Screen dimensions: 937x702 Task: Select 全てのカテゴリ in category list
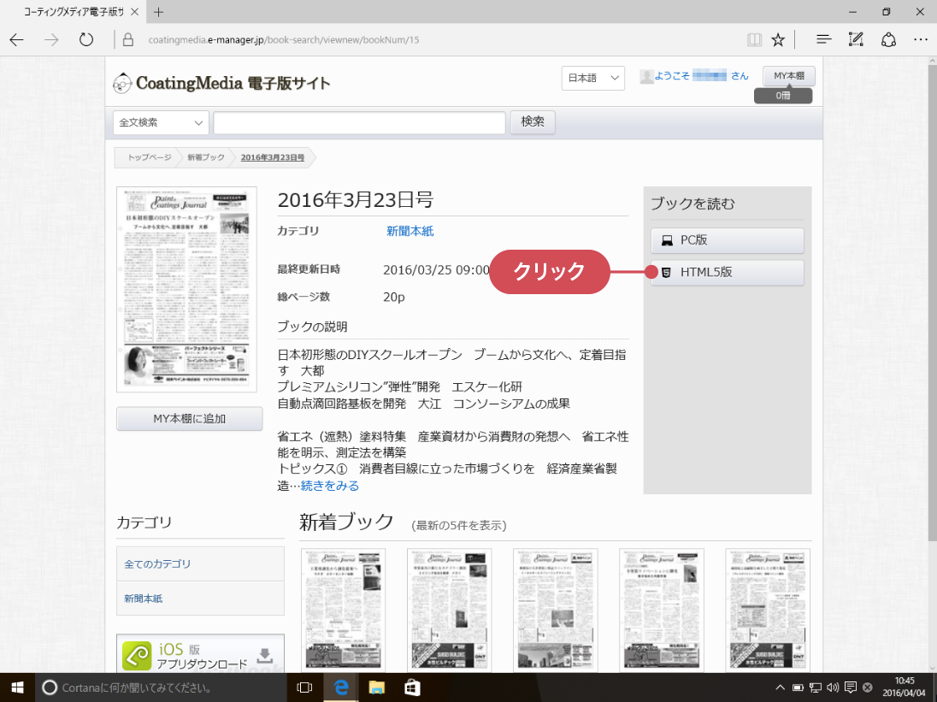(x=157, y=564)
